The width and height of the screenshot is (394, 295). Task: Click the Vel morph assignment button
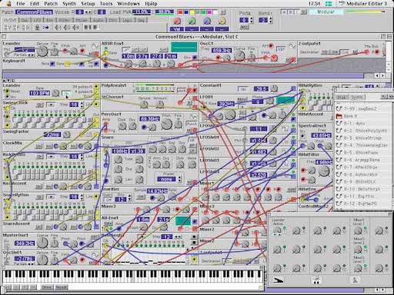pos(177,29)
